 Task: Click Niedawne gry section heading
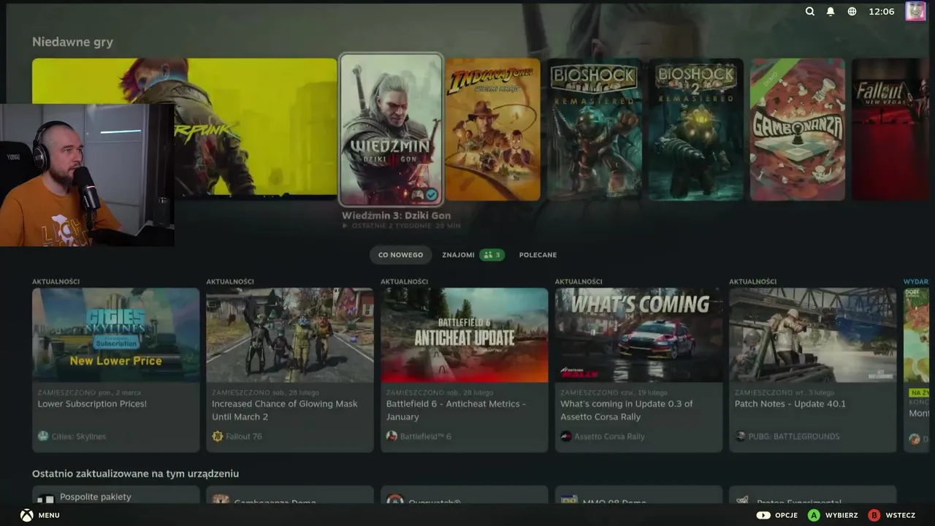coord(72,42)
